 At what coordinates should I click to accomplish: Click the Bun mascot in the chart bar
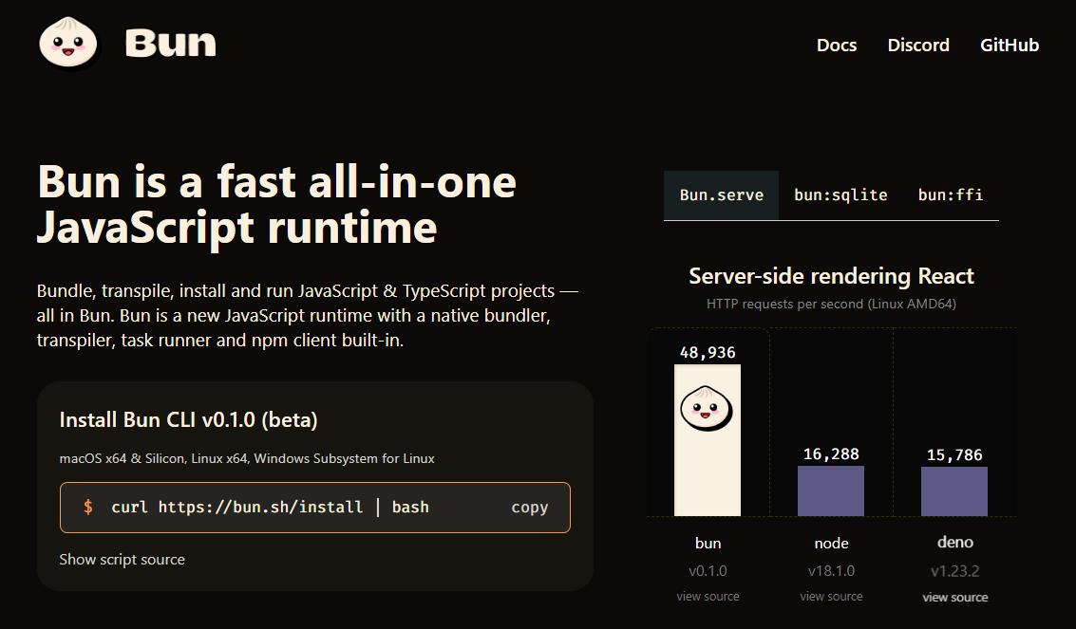[x=707, y=408]
